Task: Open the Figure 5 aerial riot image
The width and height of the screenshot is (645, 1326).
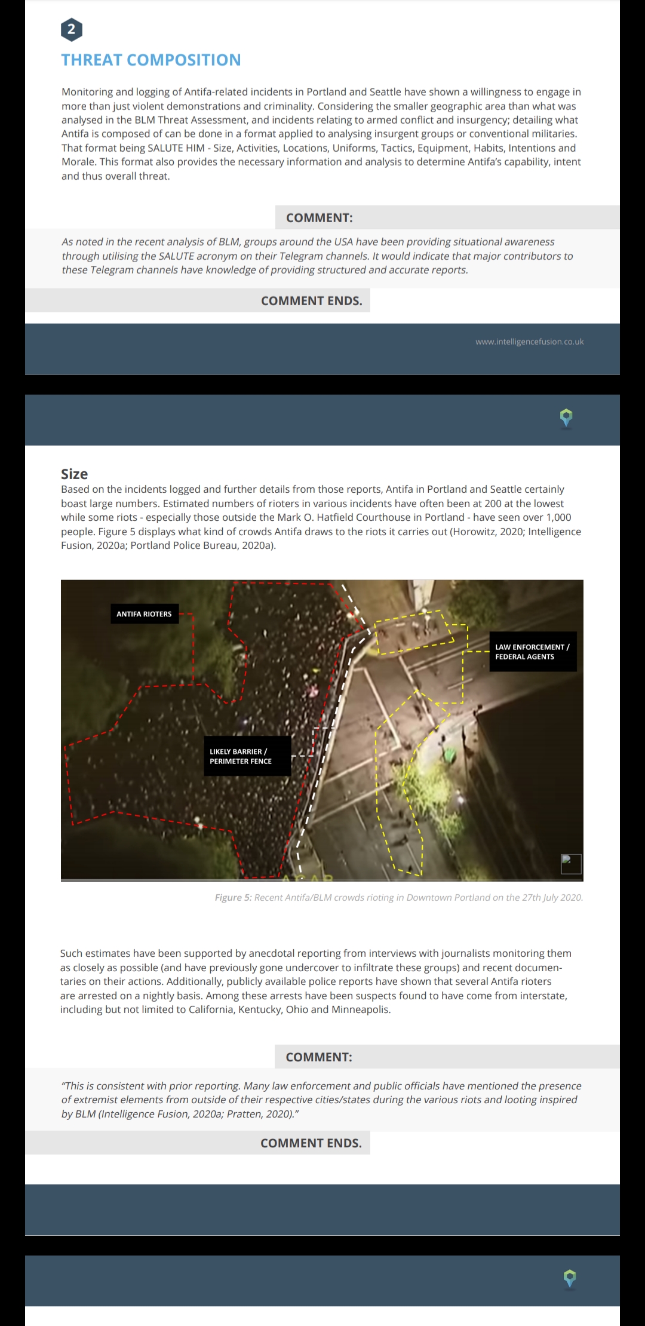Action: (322, 730)
